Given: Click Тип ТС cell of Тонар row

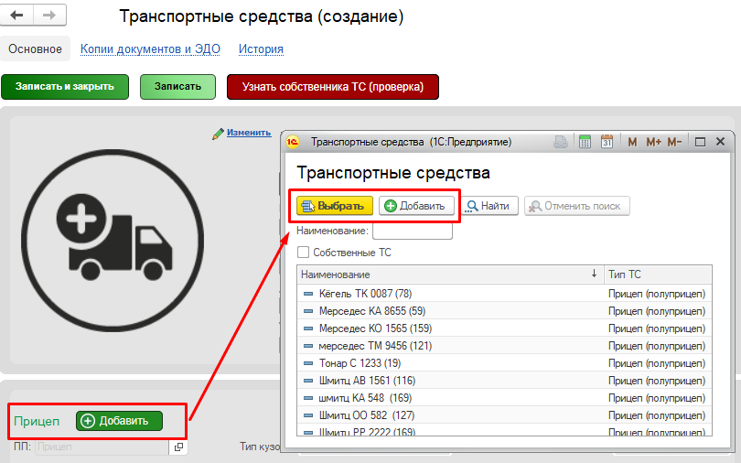Looking at the screenshot, I should pyautogui.click(x=657, y=363).
